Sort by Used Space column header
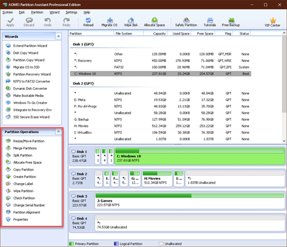 [179, 33]
